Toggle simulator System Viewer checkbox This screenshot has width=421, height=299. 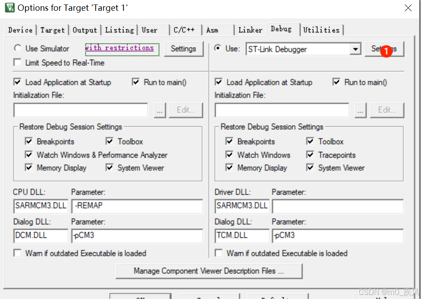pyautogui.click(x=110, y=167)
